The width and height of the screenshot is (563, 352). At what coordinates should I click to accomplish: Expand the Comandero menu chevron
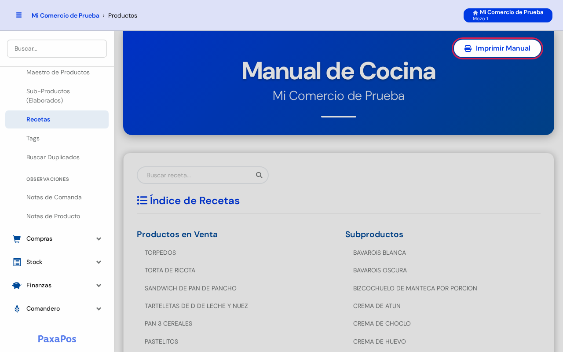pyautogui.click(x=99, y=309)
